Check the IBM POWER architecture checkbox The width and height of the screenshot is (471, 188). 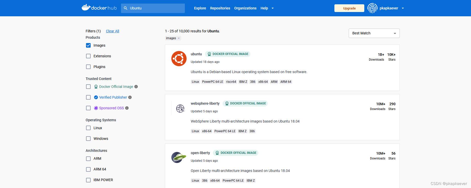[x=88, y=180]
